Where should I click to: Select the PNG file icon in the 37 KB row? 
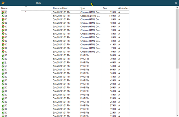click(x=3, y=106)
